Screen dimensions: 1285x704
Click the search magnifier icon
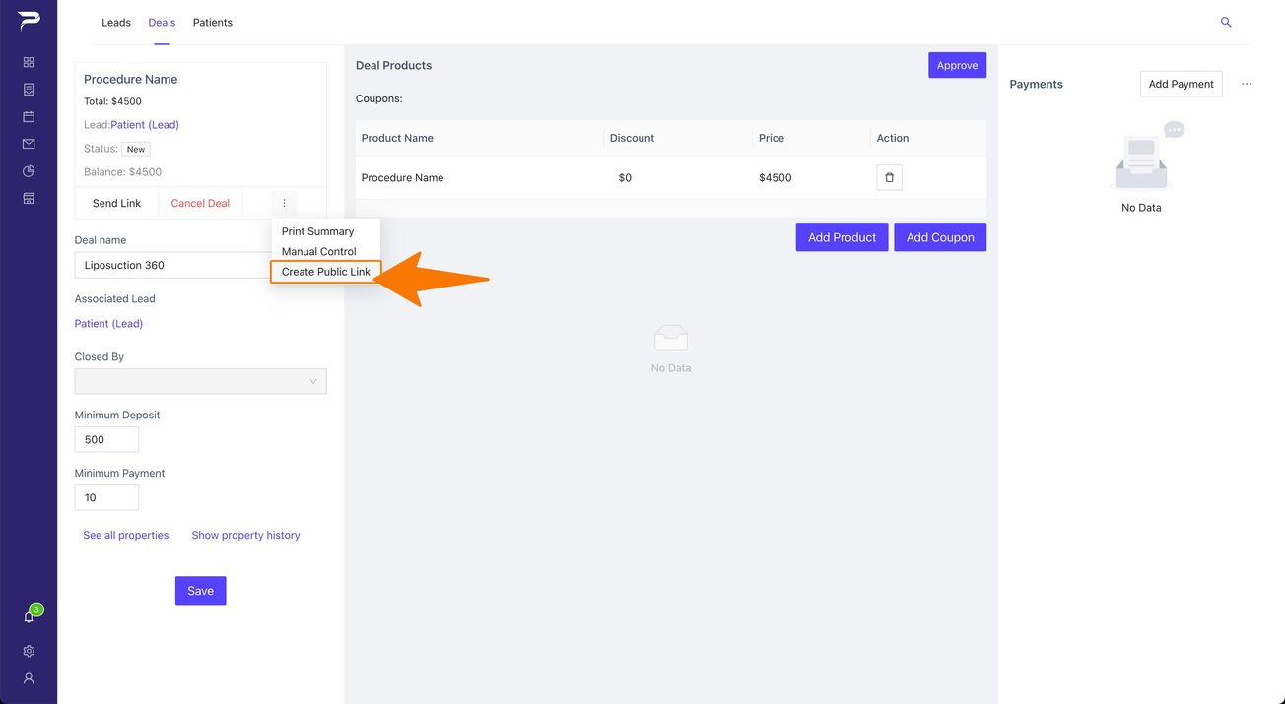click(x=1226, y=22)
